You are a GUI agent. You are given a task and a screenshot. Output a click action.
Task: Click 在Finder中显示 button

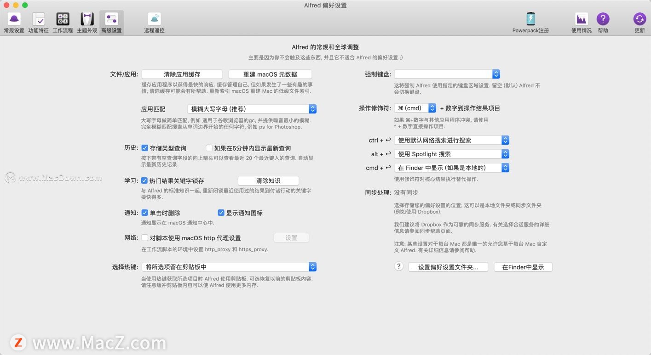(523, 267)
